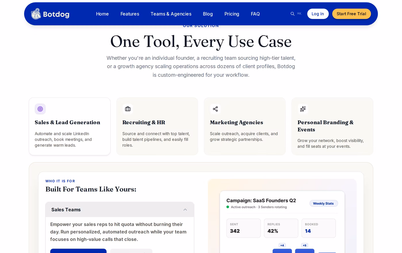Click the +4 chart bar label

tap(282, 245)
